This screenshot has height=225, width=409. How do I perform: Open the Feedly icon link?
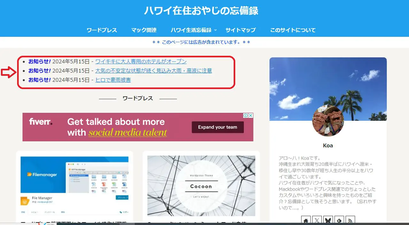[x=339, y=220]
